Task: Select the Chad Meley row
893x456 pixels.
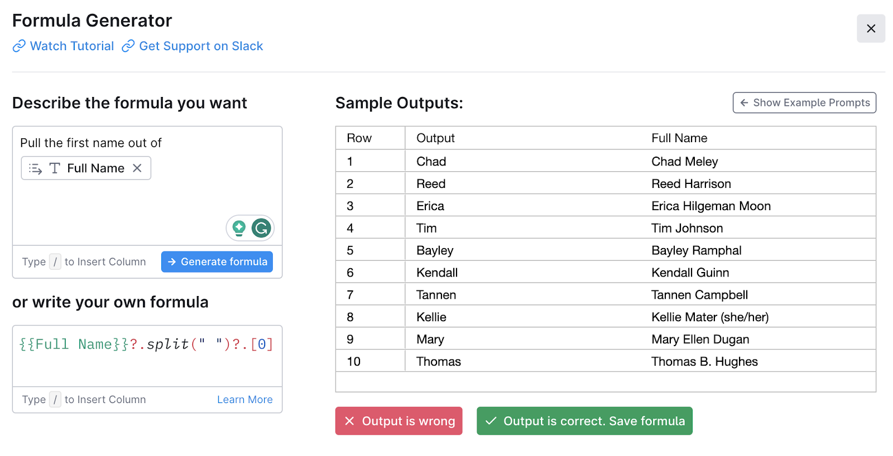Action: (606, 161)
